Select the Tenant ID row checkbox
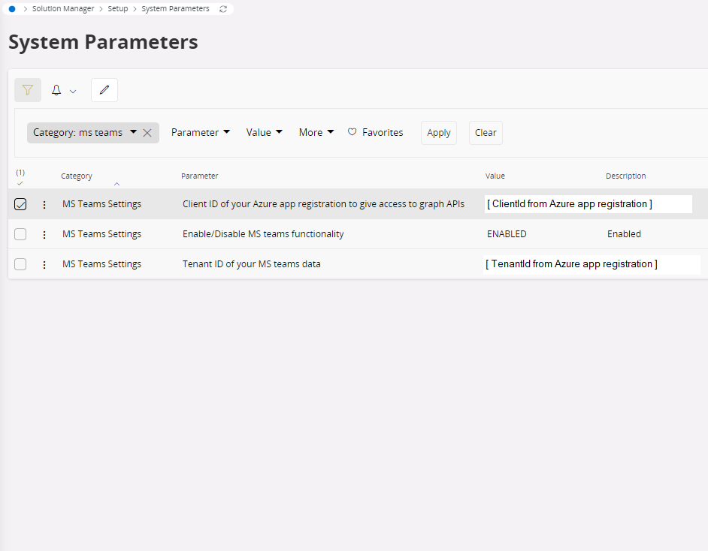The height and width of the screenshot is (551, 708). click(x=20, y=264)
